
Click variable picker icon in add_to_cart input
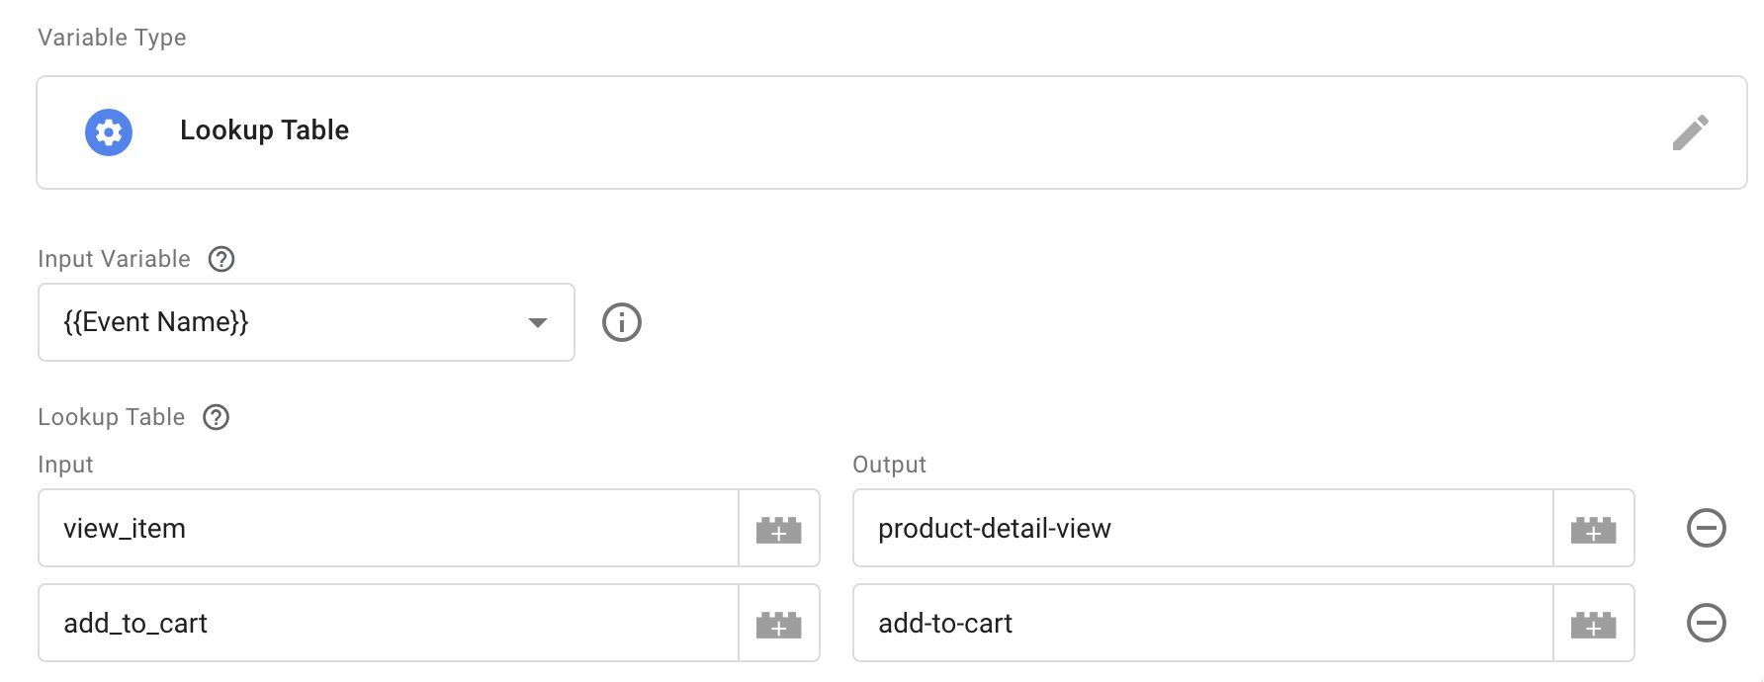(x=779, y=624)
